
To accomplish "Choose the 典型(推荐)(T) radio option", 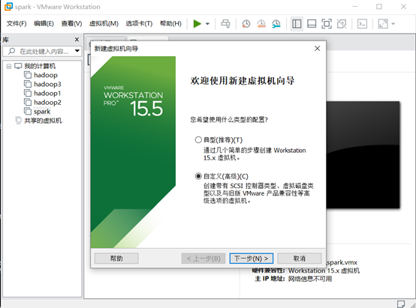I will point(198,140).
